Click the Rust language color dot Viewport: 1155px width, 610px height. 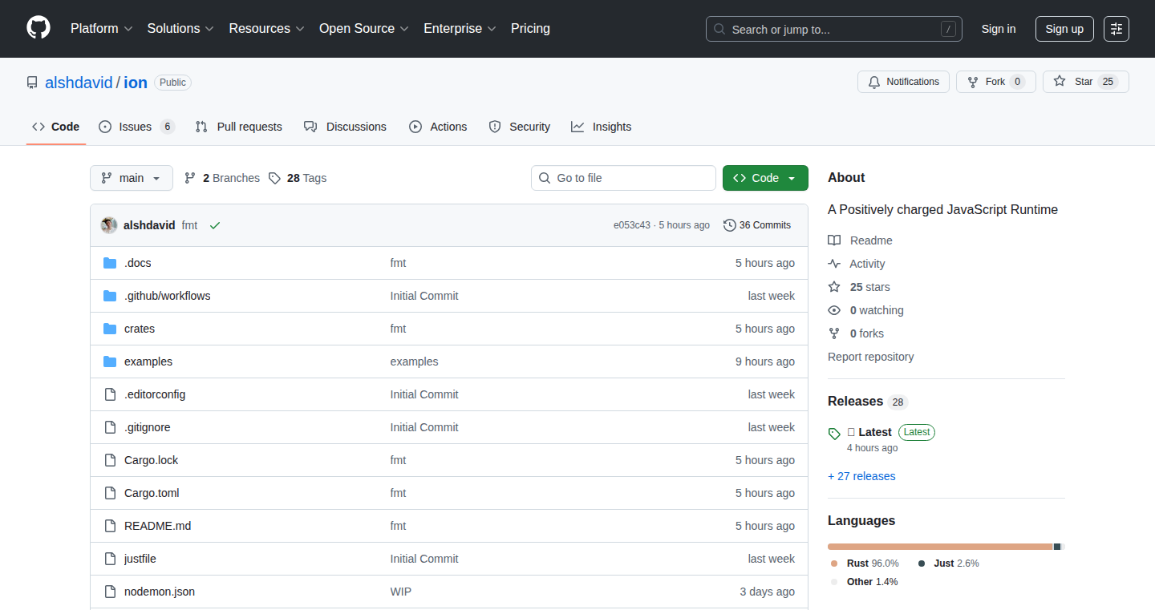click(x=834, y=564)
